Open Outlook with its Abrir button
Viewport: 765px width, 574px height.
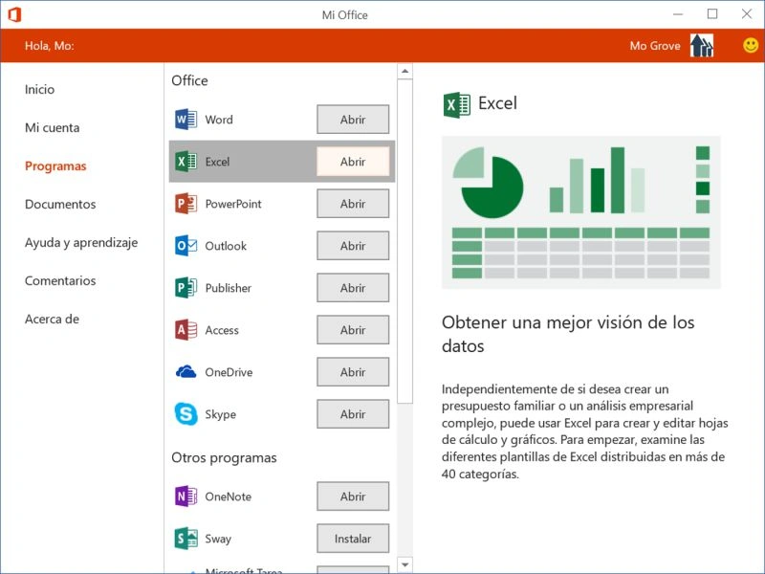[353, 246]
